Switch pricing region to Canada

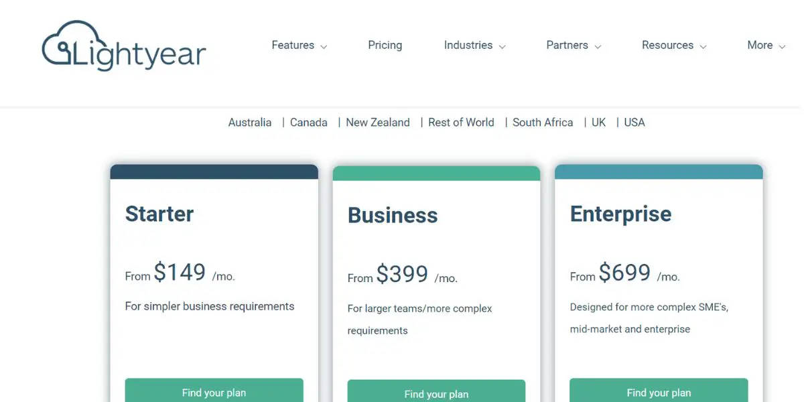309,123
